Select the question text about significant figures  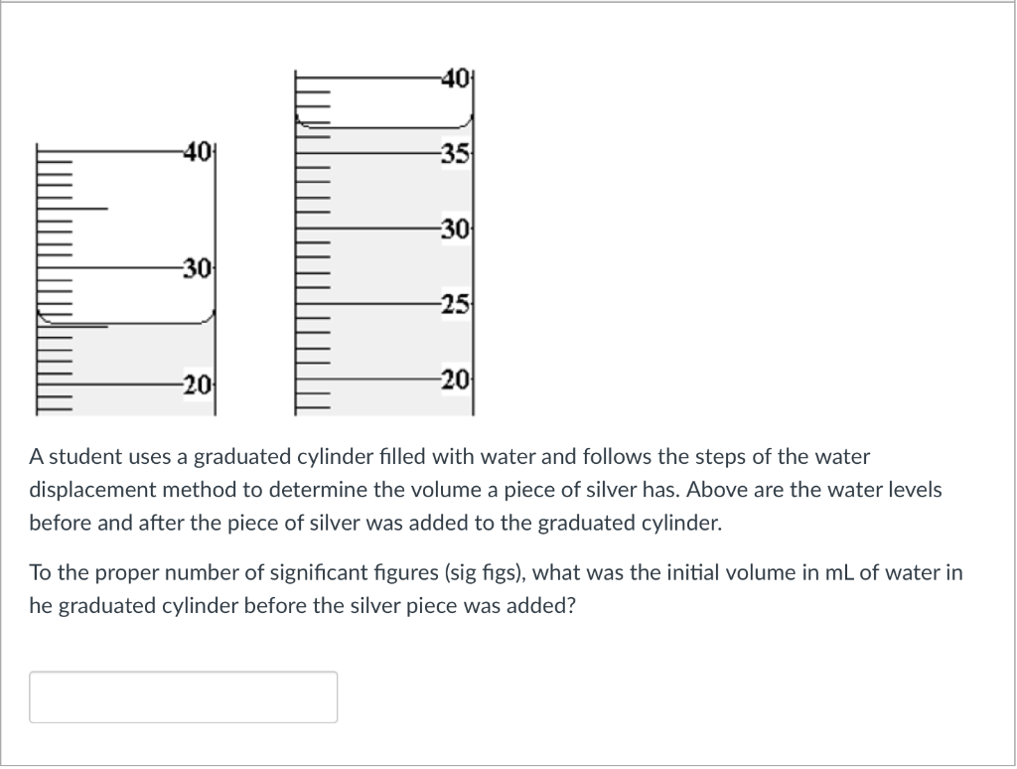point(497,588)
